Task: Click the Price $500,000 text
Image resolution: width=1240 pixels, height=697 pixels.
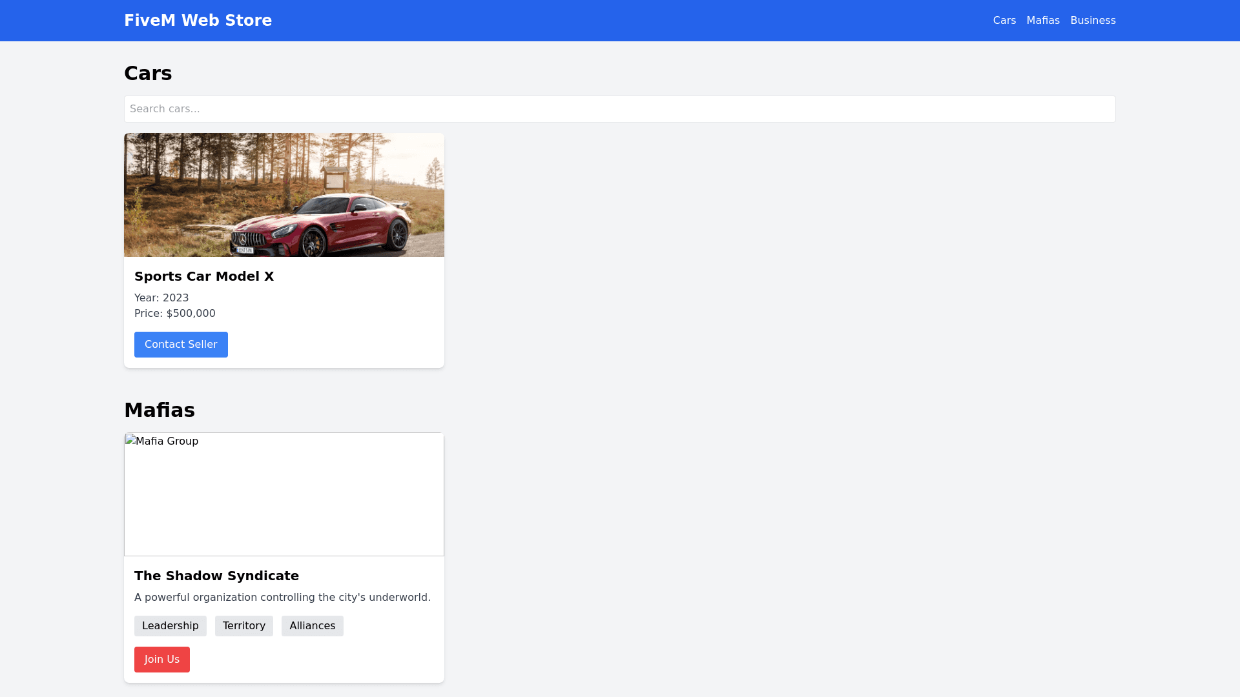Action: [x=175, y=314]
